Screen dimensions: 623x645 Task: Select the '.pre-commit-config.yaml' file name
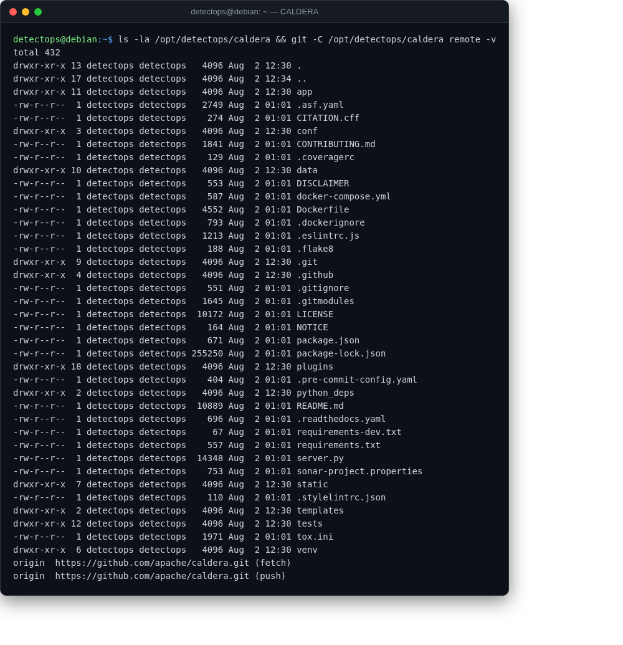[x=357, y=380]
